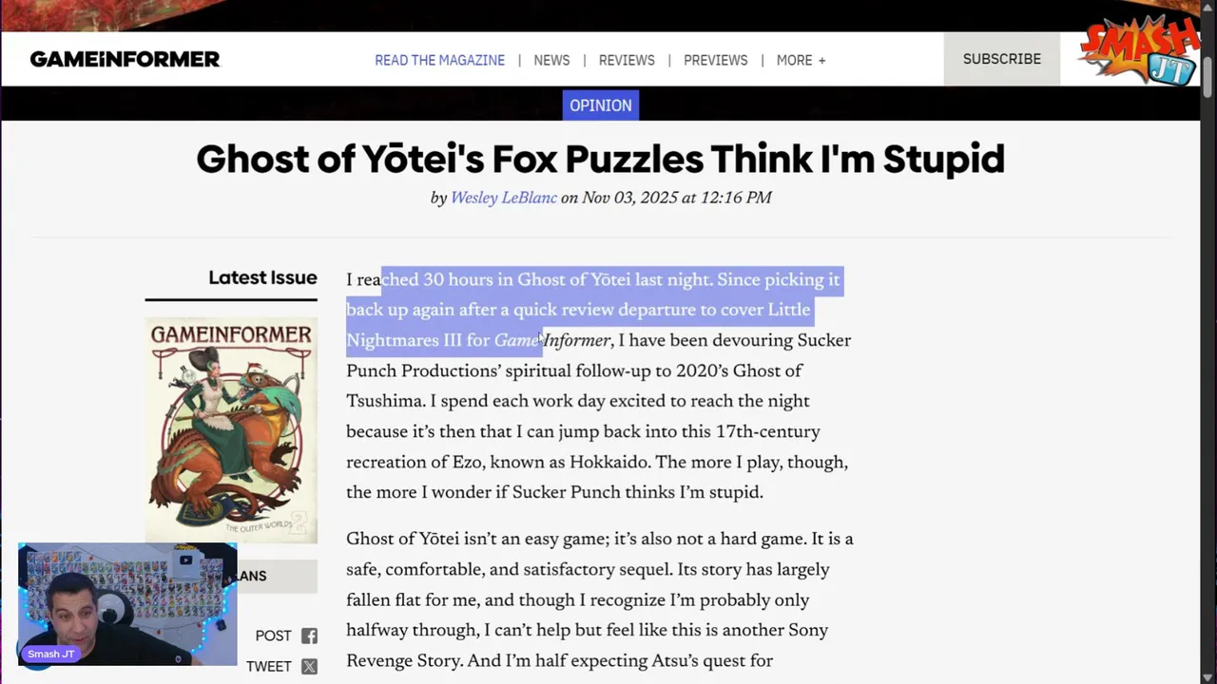Click the OPINION category tag
The width and height of the screenshot is (1217, 684).
tap(600, 105)
